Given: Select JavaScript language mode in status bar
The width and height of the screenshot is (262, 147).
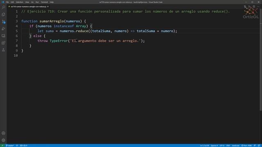Looking at the screenshot, I should pyautogui.click(x=236, y=145).
